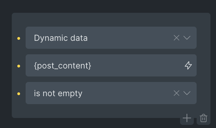This screenshot has height=128, width=216.
Task: Place cursor after {post_content} text
Action: [x=92, y=66]
